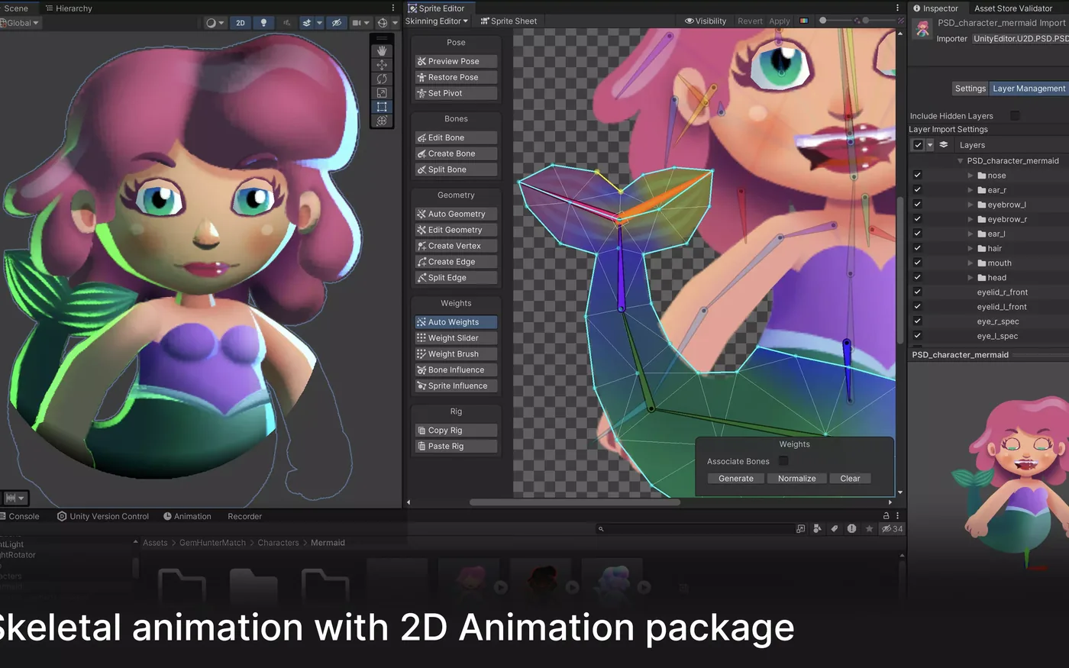1069x668 pixels.
Task: Click the Preview Pose tool
Action: [456, 61]
